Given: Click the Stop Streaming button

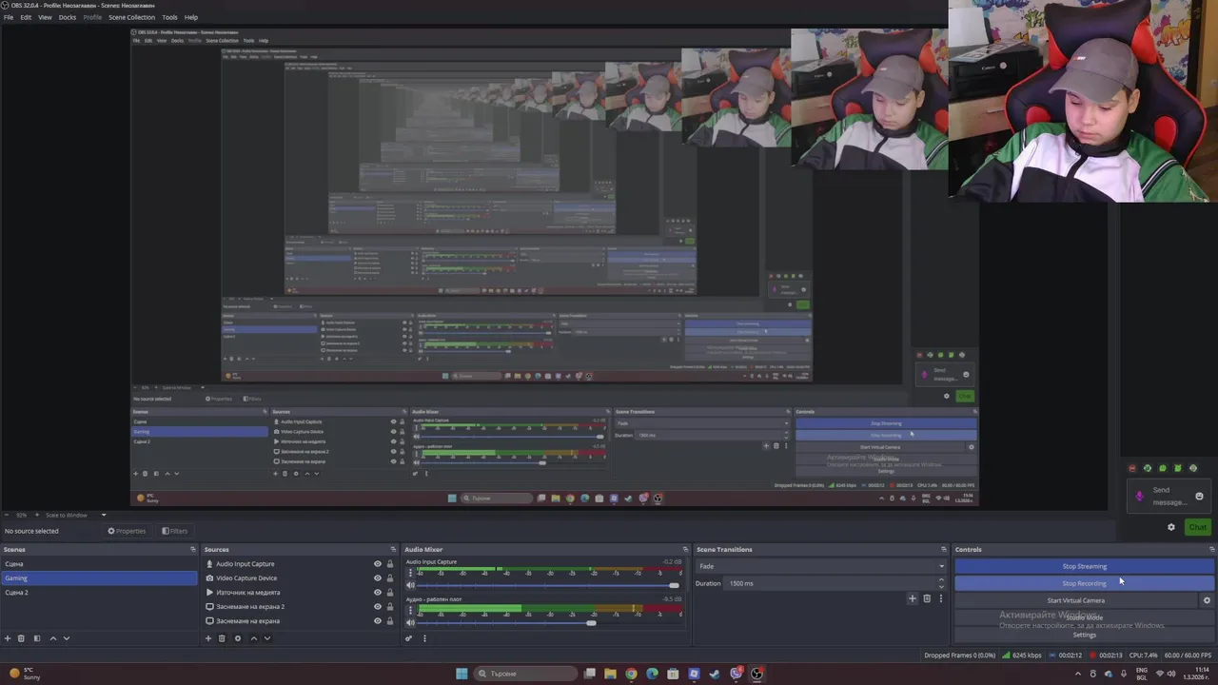Looking at the screenshot, I should coord(1084,566).
